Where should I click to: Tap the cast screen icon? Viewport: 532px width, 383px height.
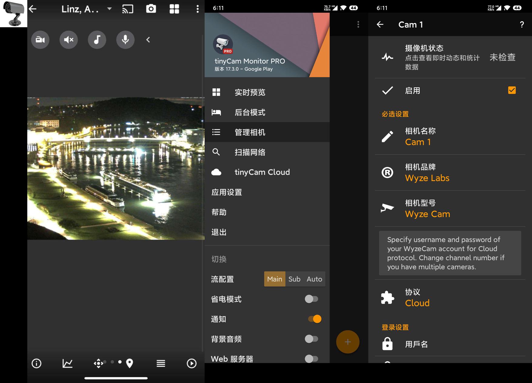pos(128,9)
